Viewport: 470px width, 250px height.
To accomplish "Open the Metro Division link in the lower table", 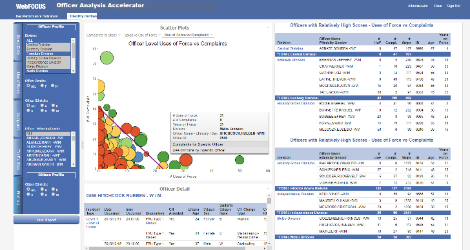I will (x=289, y=218).
